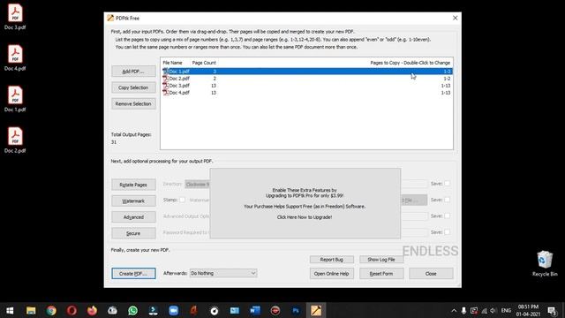Click Add PDF button
Viewport: 565px width, 318px height.
[x=133, y=72]
